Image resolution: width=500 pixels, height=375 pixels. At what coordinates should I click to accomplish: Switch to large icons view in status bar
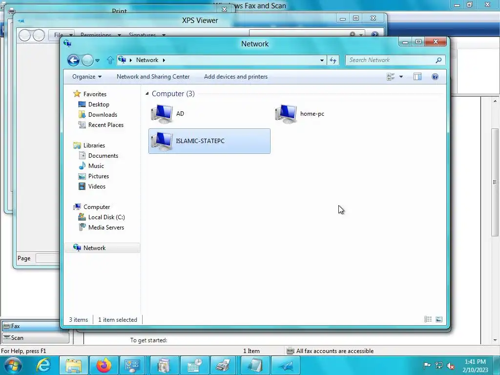coord(439,319)
